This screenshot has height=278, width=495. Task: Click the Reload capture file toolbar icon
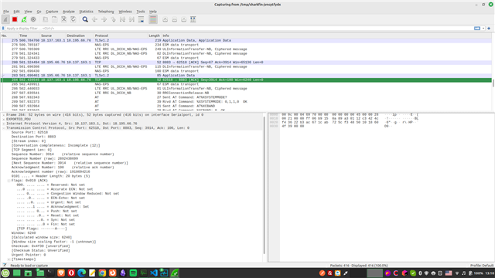[x=73, y=19]
